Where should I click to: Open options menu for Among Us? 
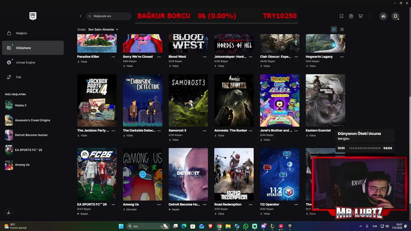tap(159, 204)
